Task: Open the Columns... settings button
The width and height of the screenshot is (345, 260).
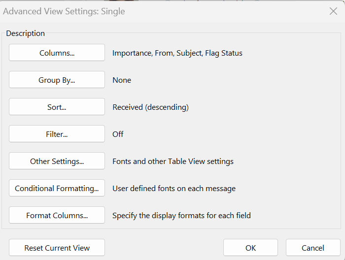Action: (57, 53)
